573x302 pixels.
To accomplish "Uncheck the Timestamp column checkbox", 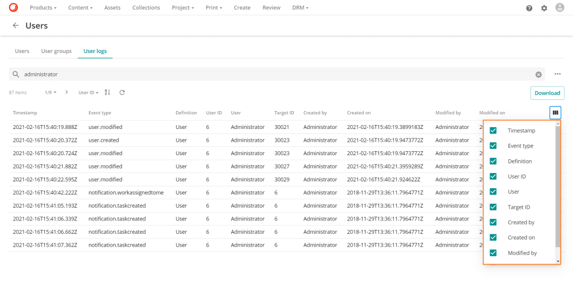I will click(x=493, y=131).
